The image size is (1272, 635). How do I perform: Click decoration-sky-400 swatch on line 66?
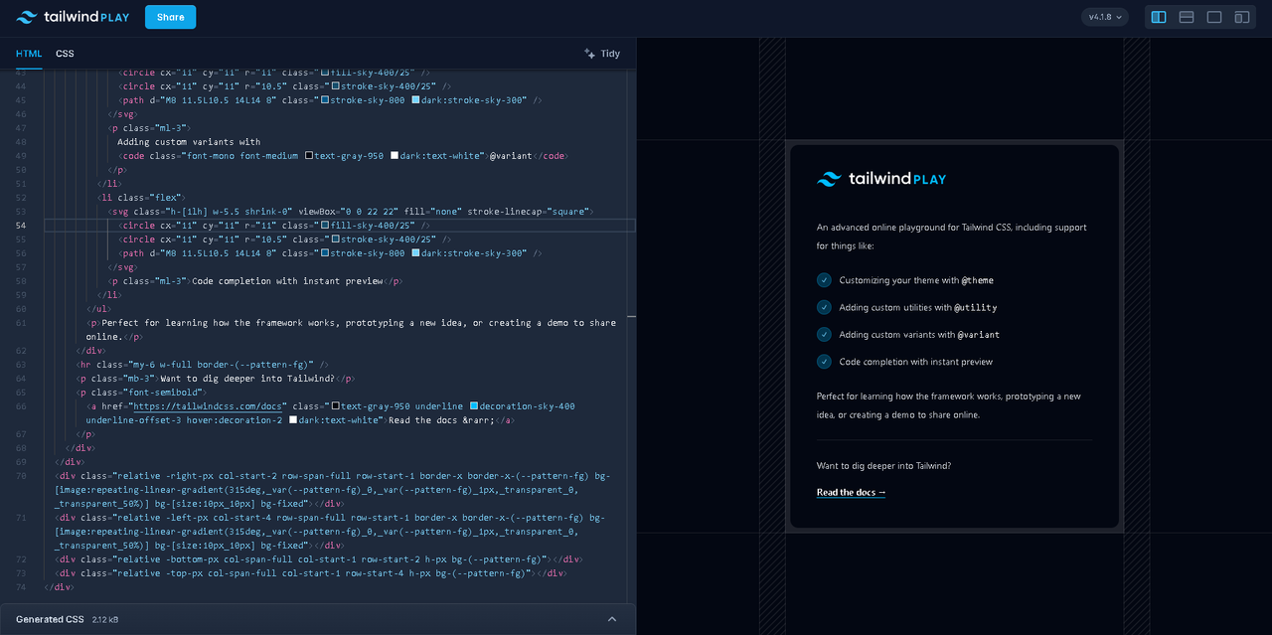[x=474, y=406]
